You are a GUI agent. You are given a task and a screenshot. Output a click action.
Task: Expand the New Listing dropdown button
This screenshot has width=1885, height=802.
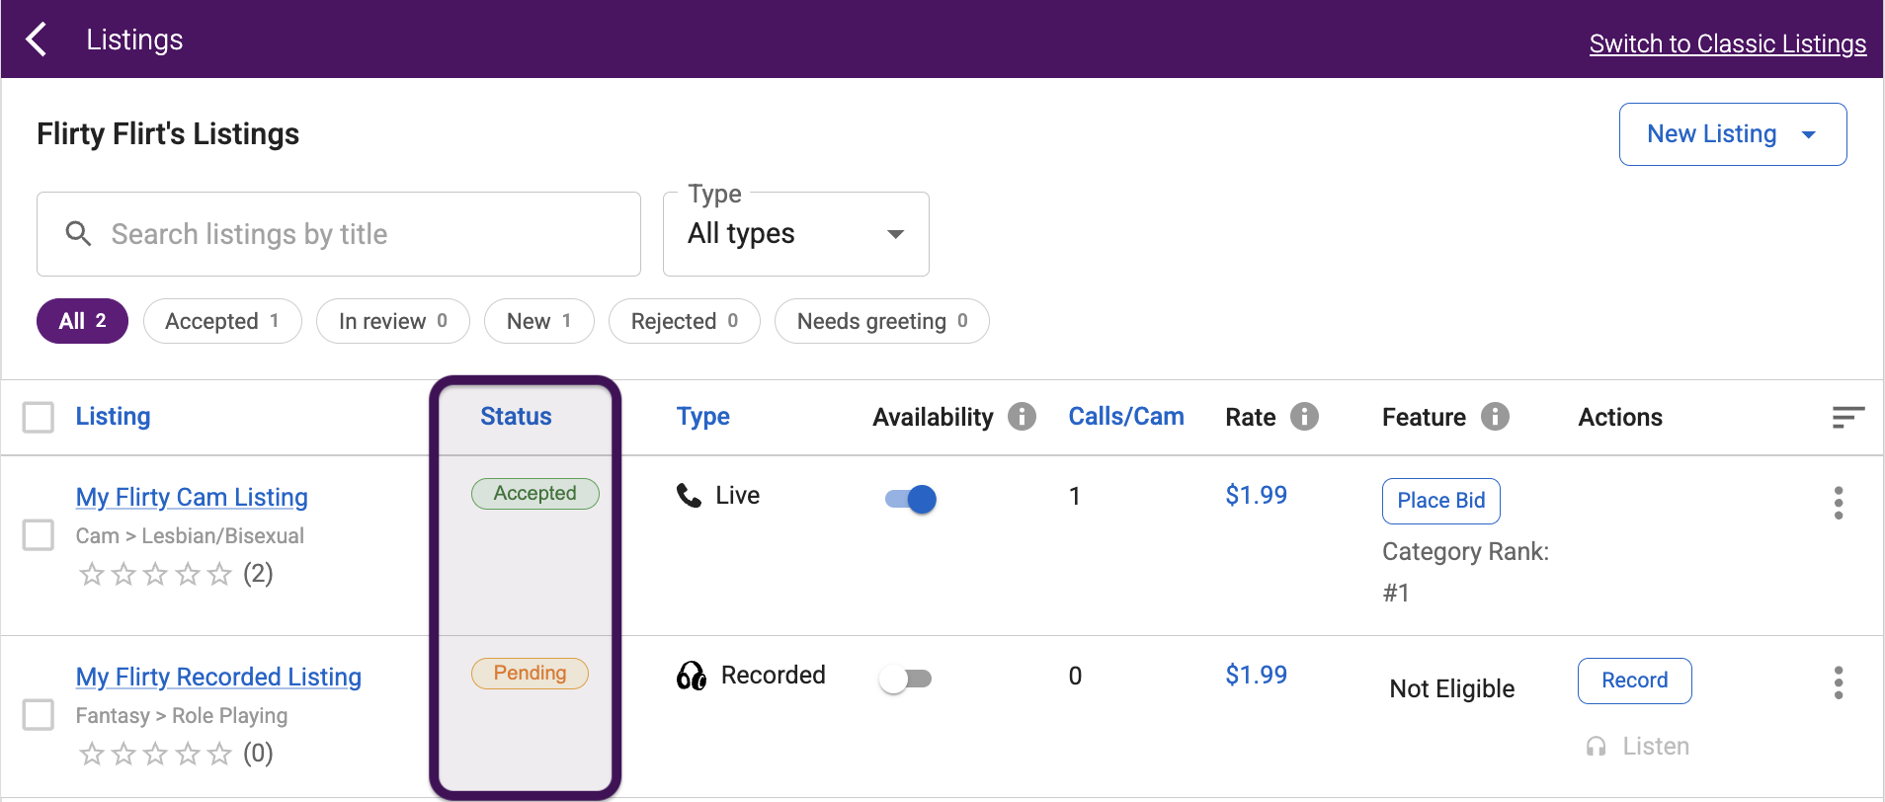click(1733, 134)
